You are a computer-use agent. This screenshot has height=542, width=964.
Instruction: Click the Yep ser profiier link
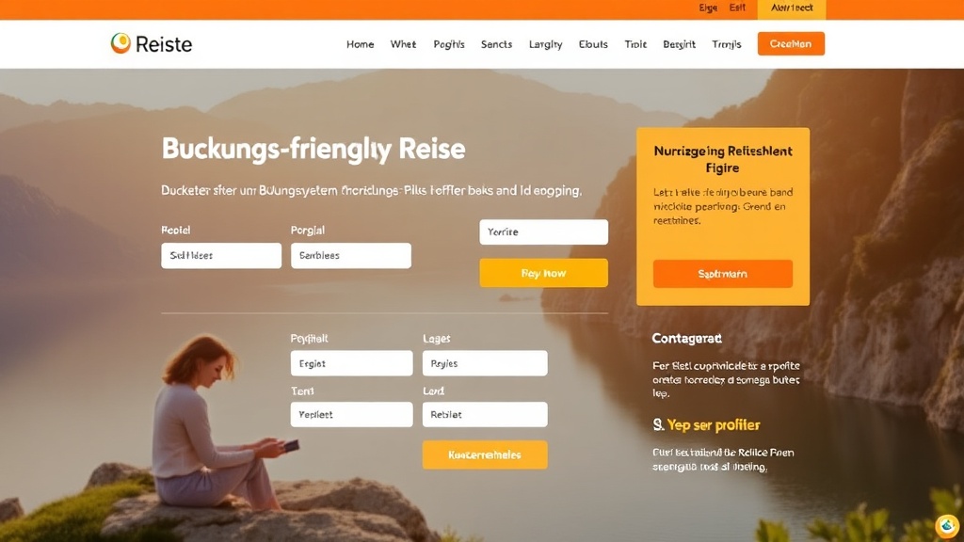coord(714,425)
